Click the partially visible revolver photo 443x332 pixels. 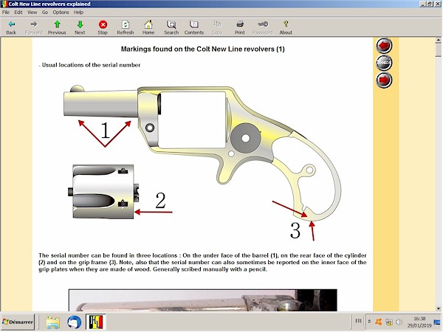pos(203,300)
